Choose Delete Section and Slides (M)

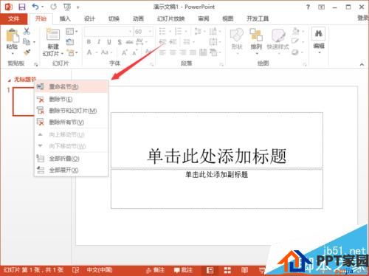(x=71, y=111)
